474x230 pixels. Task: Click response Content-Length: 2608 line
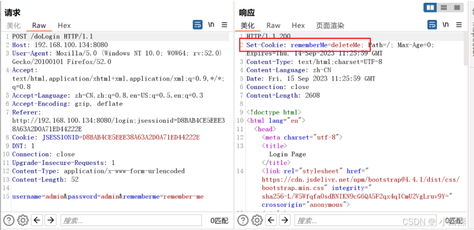[283, 95]
